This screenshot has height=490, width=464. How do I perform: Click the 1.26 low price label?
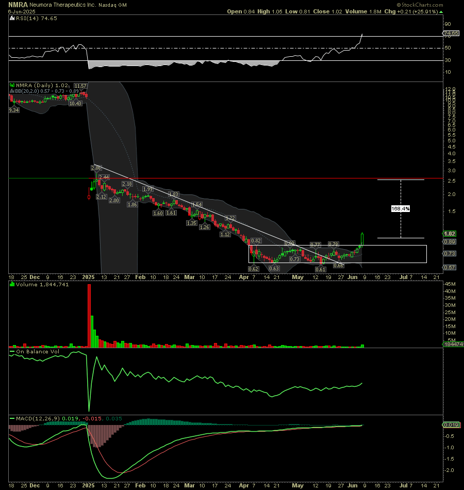tap(205, 227)
